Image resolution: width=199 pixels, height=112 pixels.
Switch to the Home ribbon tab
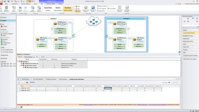(x=6, y=4)
